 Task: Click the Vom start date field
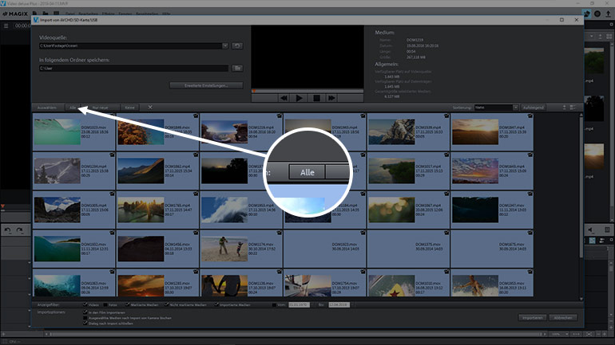pyautogui.click(x=299, y=304)
